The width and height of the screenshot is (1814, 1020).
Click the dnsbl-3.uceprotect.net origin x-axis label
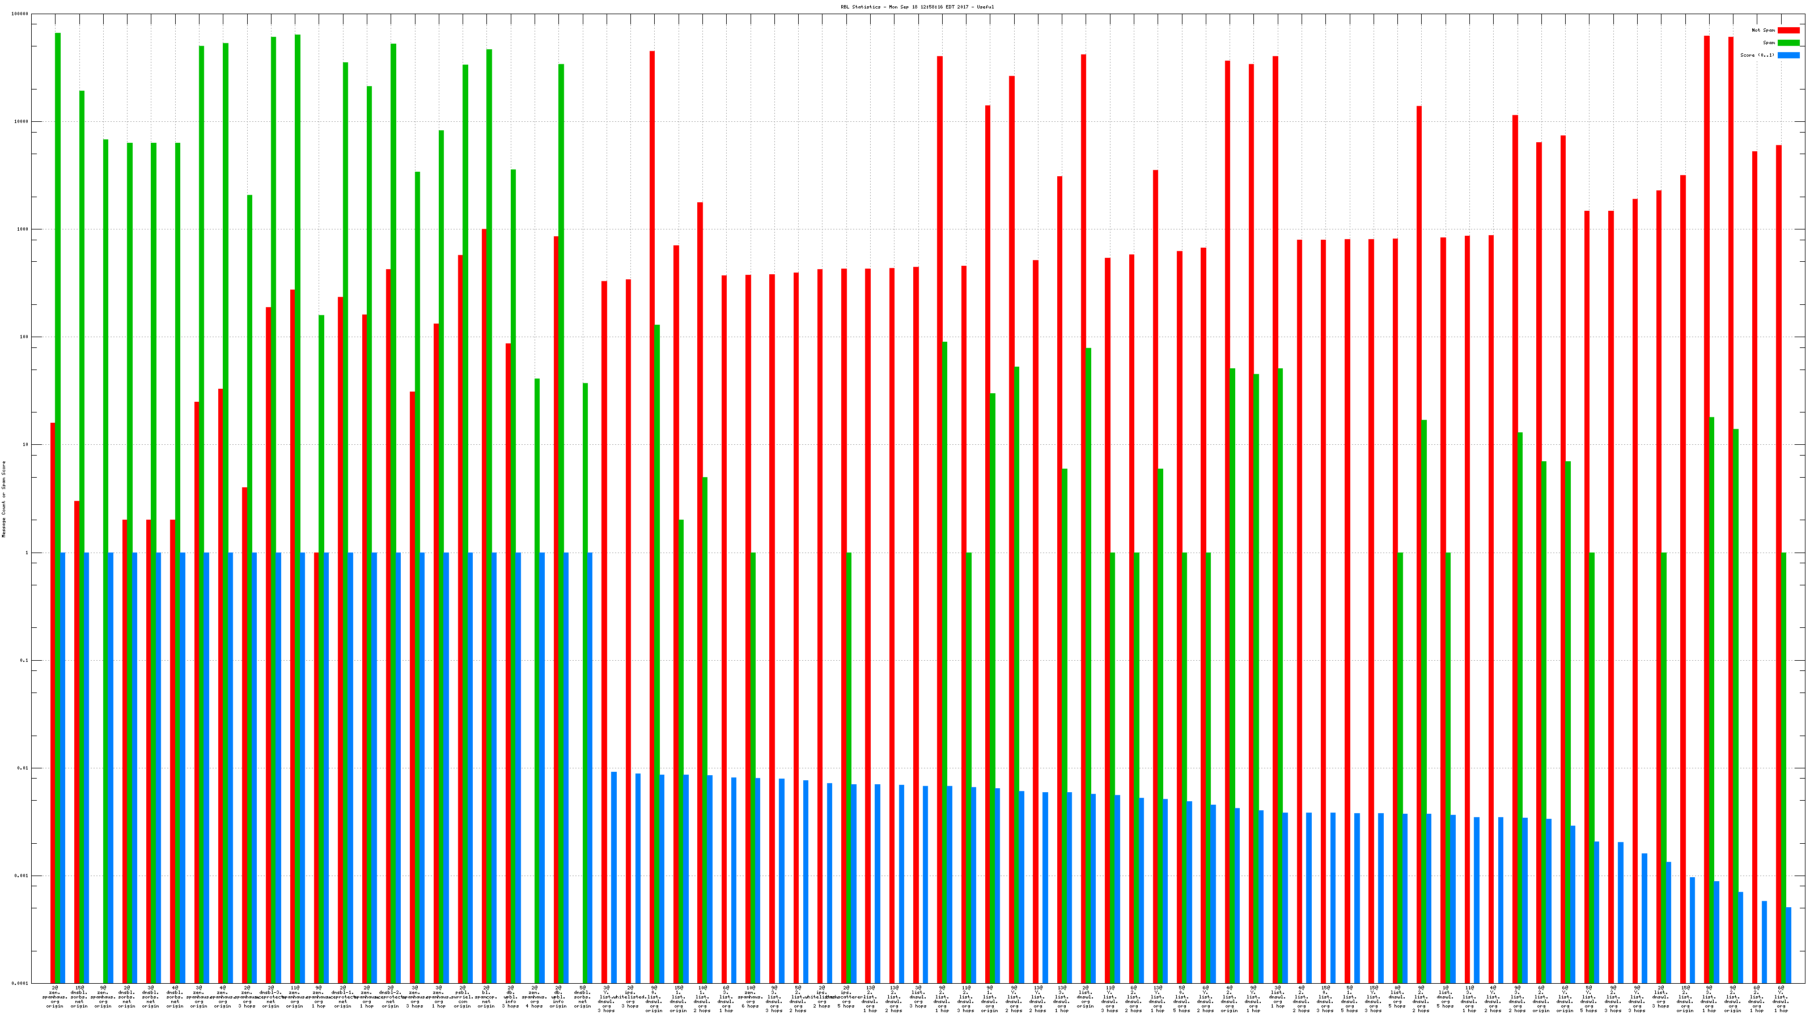coord(271,997)
